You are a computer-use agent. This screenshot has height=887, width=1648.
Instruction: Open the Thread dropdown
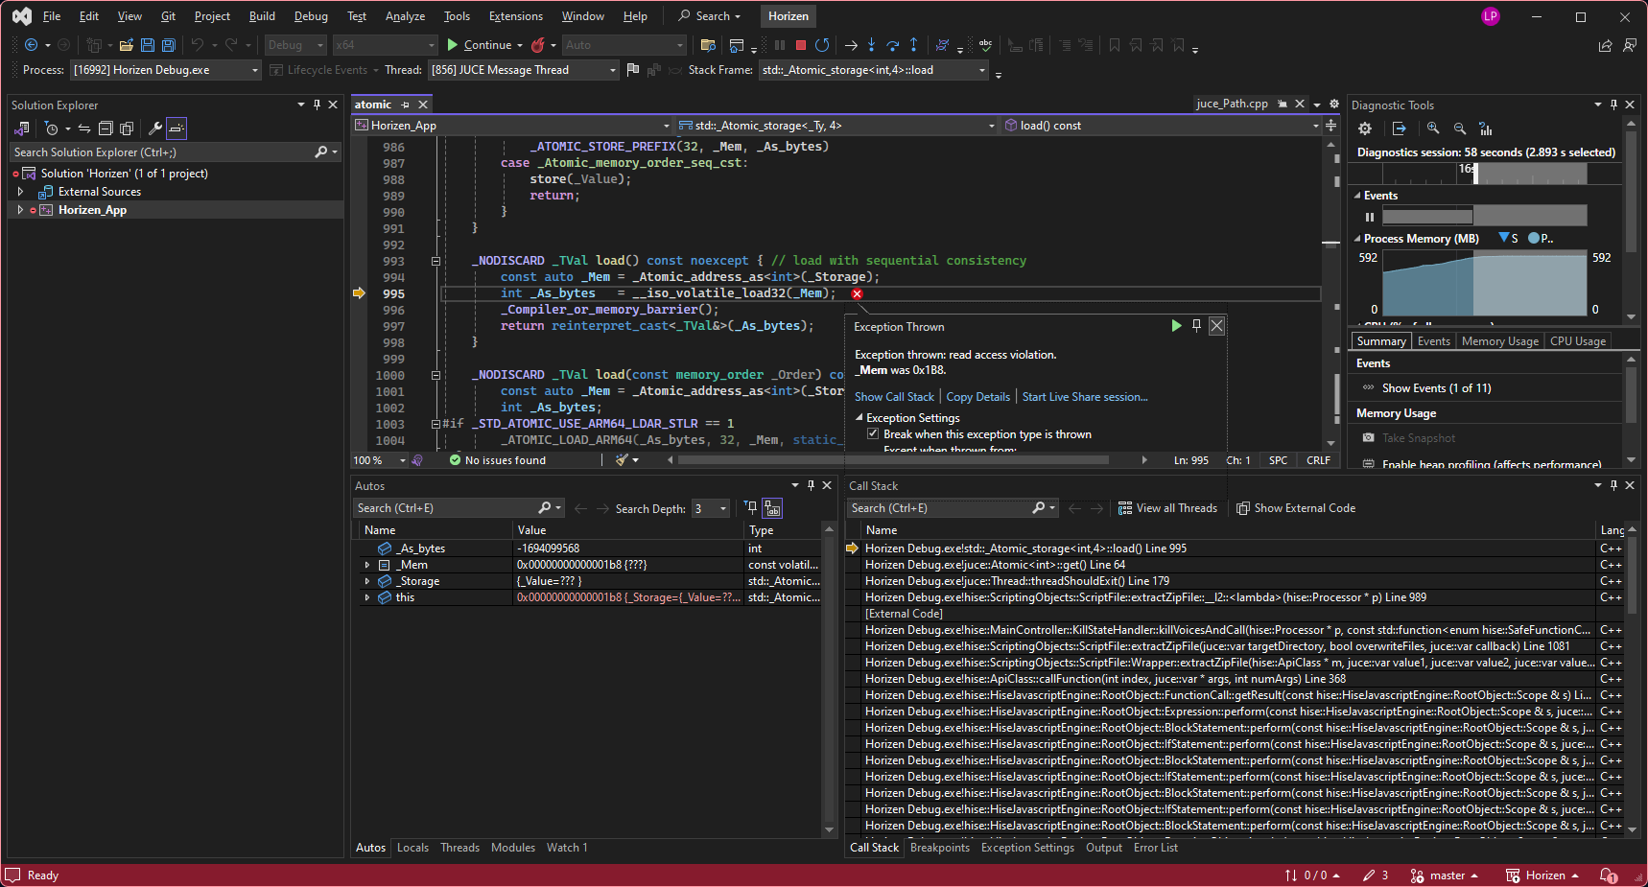[613, 70]
